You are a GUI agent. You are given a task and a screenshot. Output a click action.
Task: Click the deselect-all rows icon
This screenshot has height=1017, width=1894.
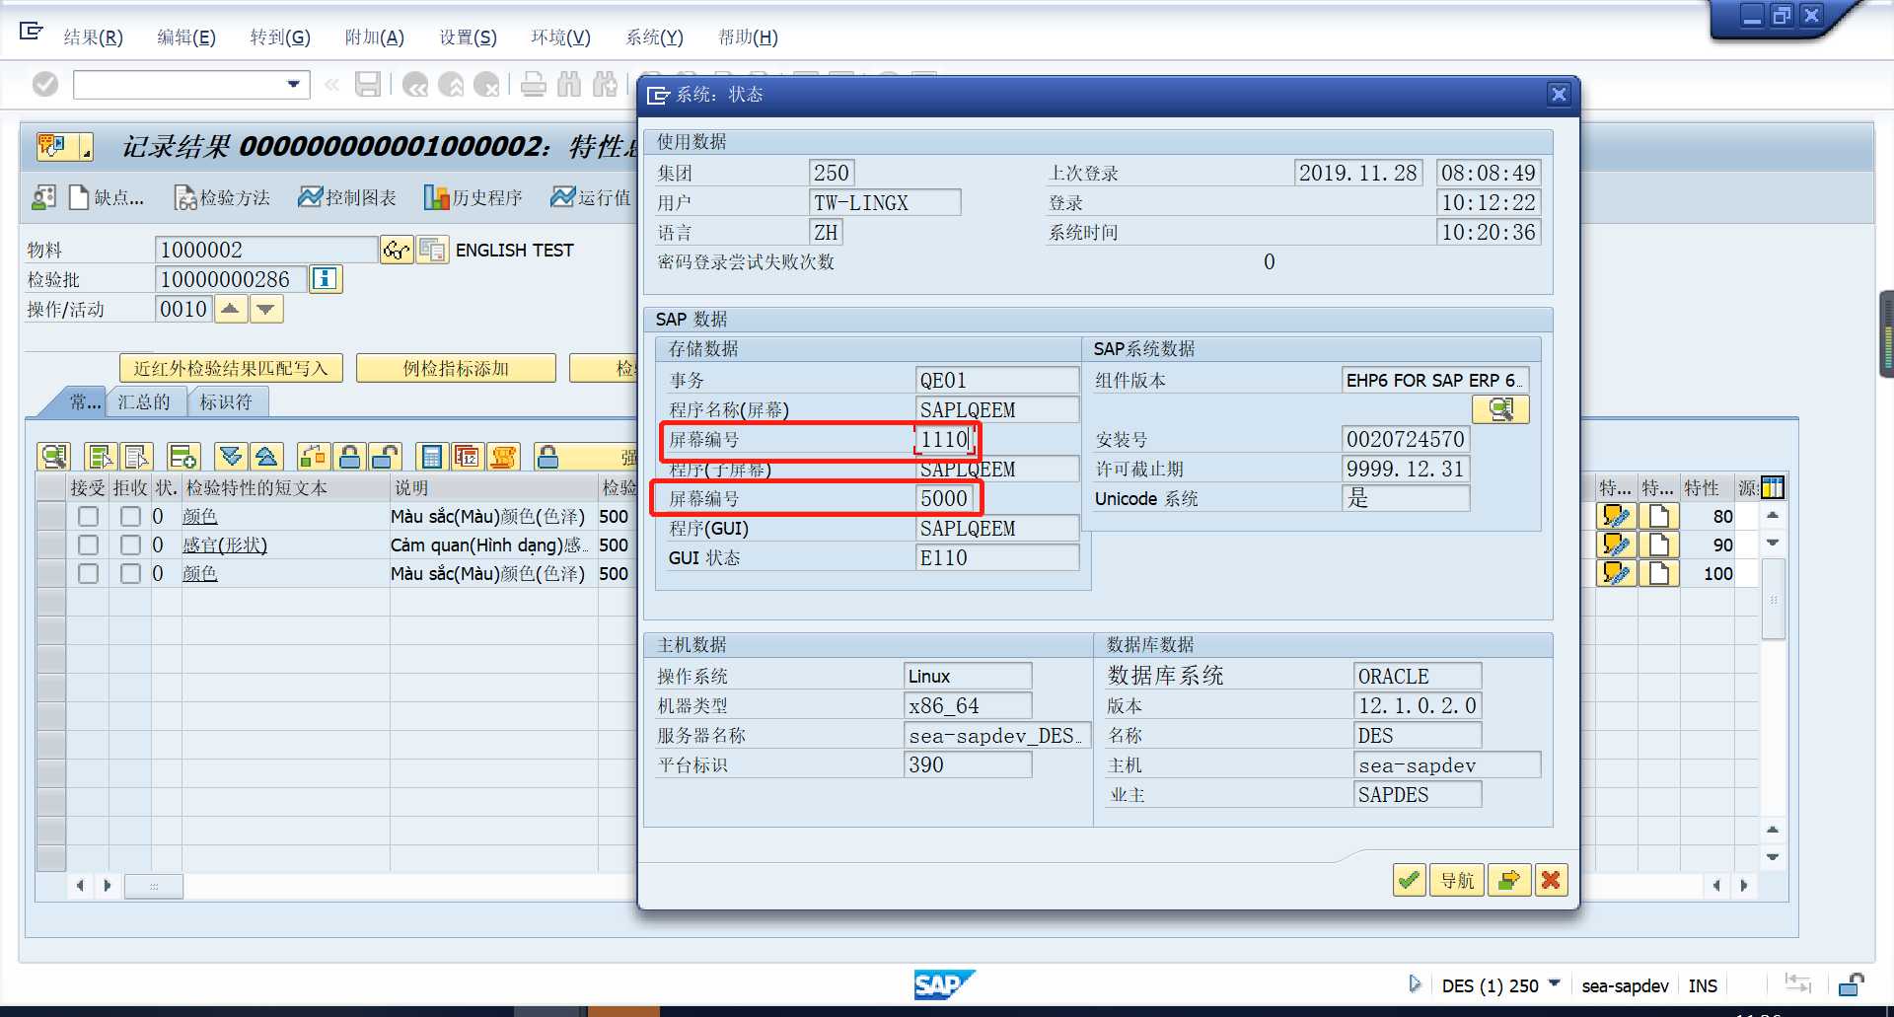[135, 457]
